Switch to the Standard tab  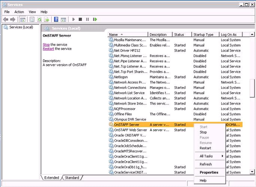point(72,178)
